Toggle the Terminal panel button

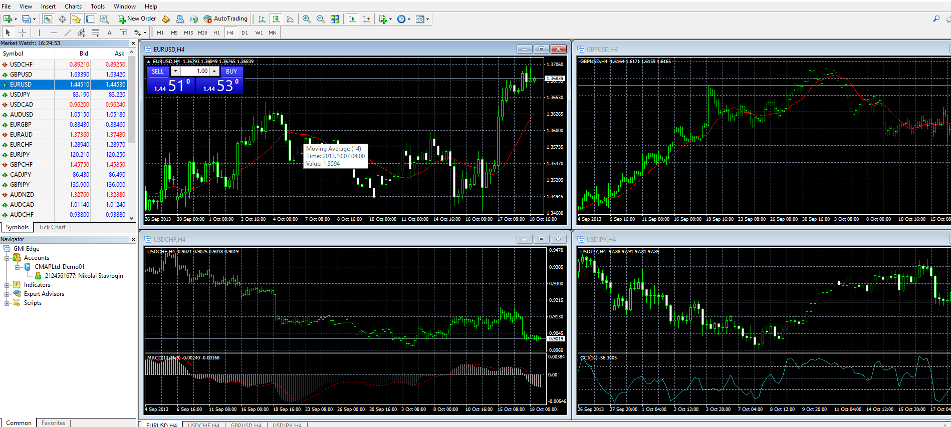pyautogui.click(x=90, y=19)
